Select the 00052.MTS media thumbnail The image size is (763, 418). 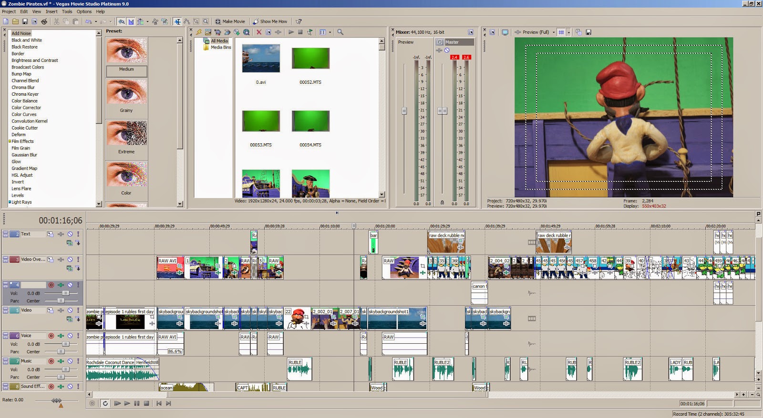coord(310,59)
